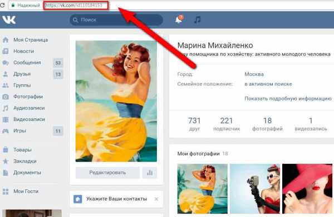The height and width of the screenshot is (217, 334).
Task: Open the 18 фотографий counter
Action: pos(268,124)
